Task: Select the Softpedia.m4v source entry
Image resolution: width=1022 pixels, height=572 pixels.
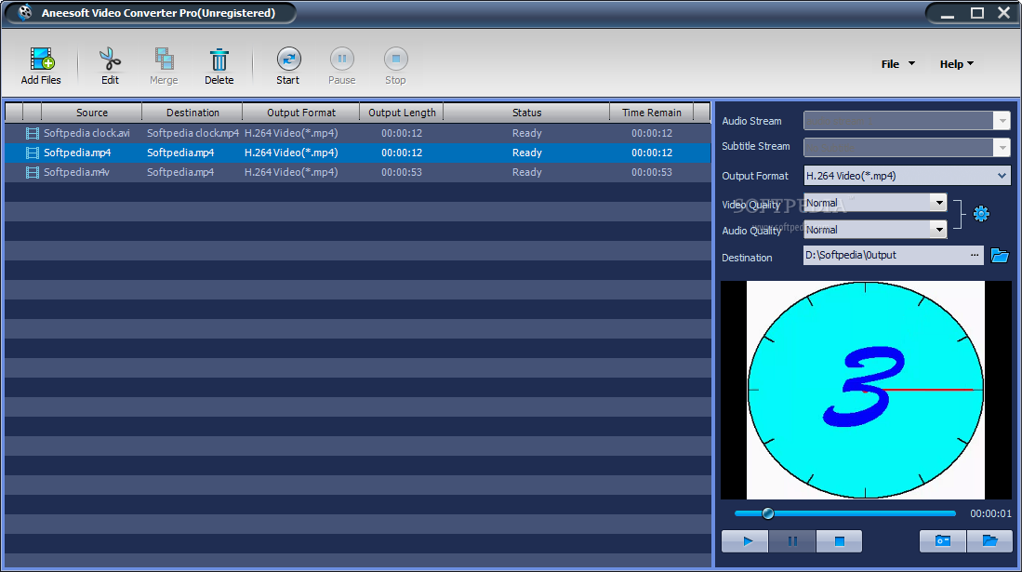Action: (76, 172)
